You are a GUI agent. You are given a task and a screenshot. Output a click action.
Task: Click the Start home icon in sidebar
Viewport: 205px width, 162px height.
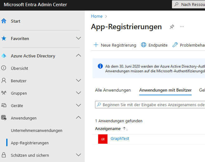[x=4, y=21]
